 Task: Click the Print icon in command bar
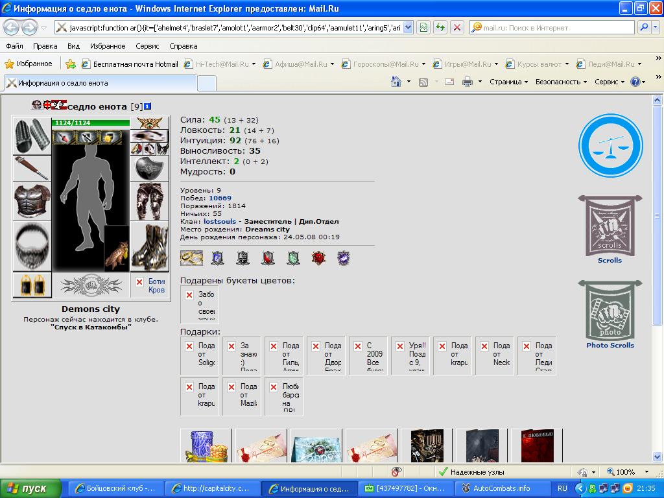coord(467,82)
